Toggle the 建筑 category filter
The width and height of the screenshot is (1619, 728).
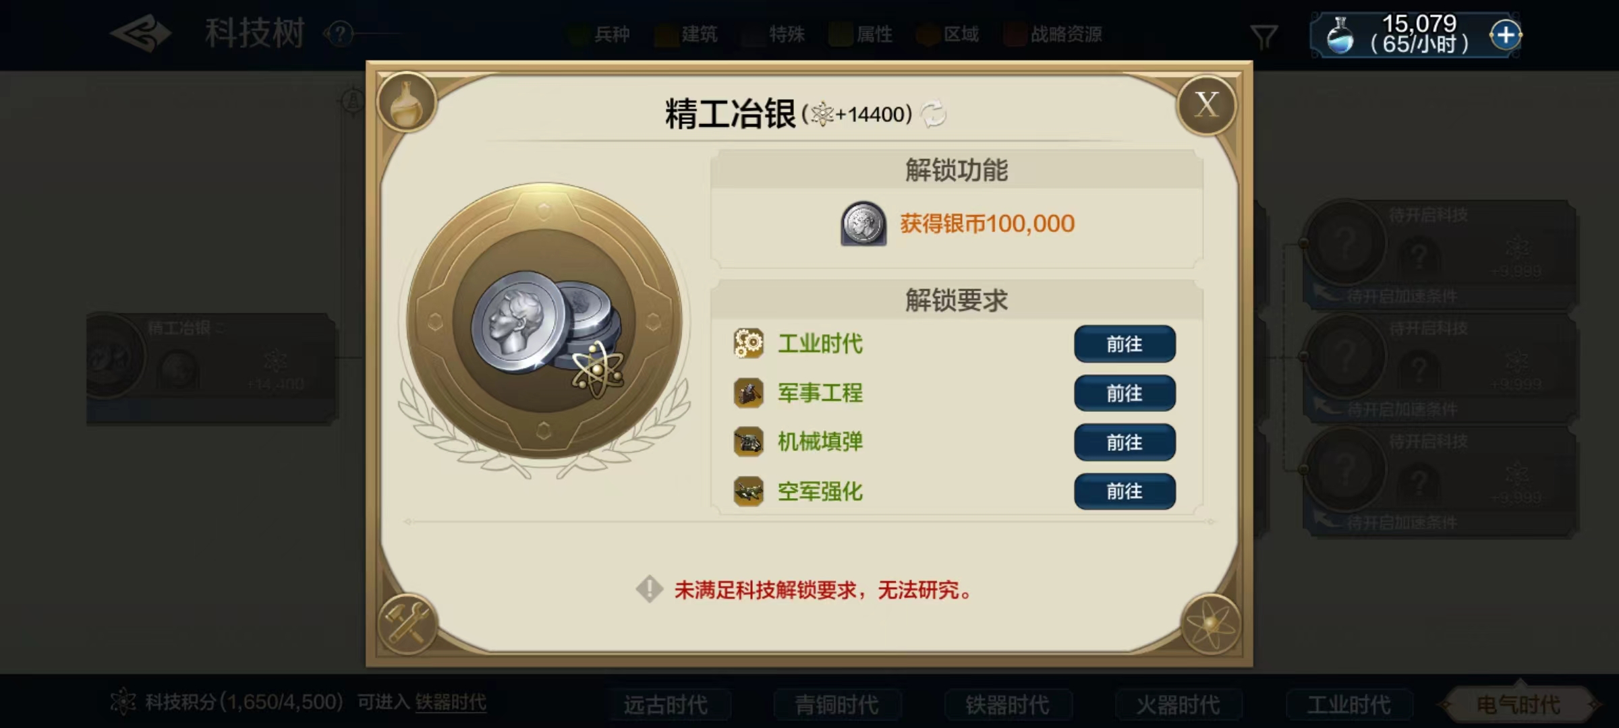(x=687, y=34)
